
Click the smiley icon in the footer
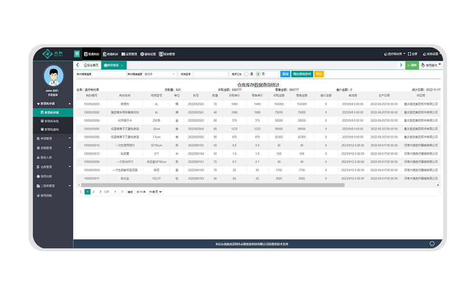pyautogui.click(x=432, y=244)
